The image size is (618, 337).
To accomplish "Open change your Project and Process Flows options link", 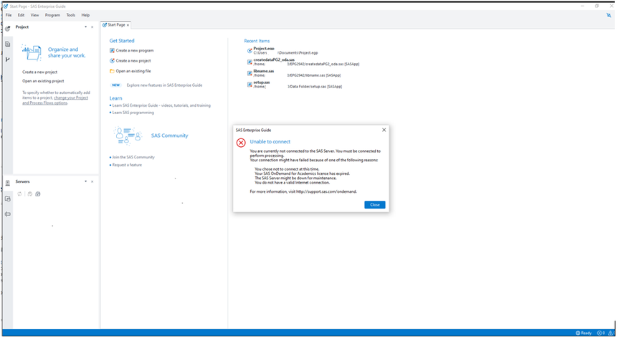I will tap(55, 100).
